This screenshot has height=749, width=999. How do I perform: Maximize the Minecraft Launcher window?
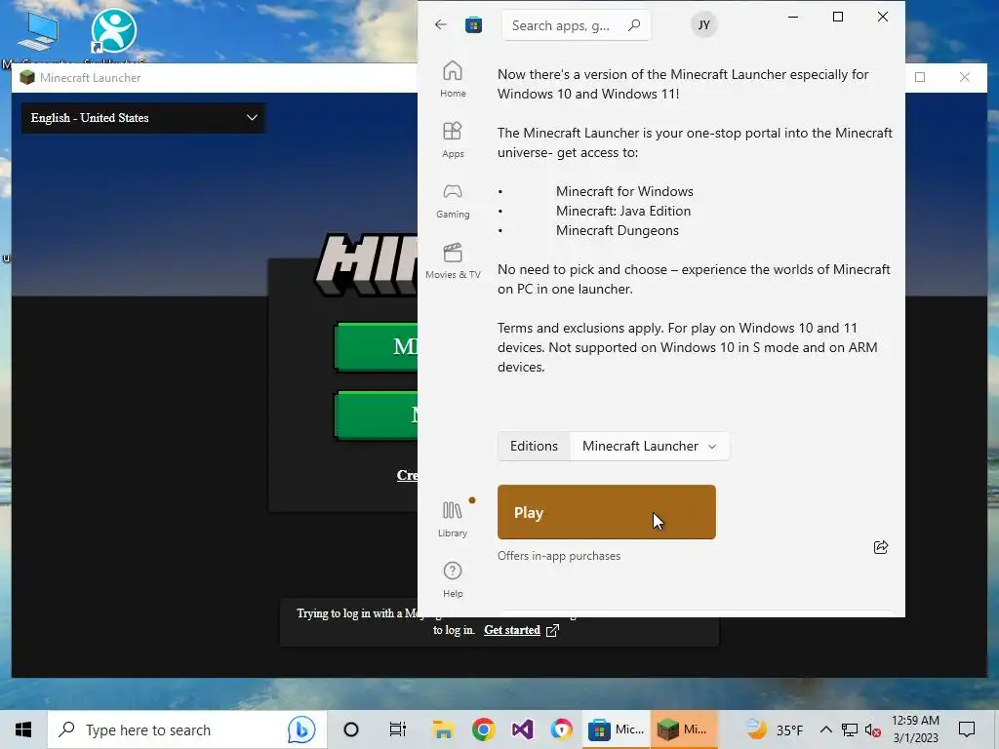coord(919,77)
